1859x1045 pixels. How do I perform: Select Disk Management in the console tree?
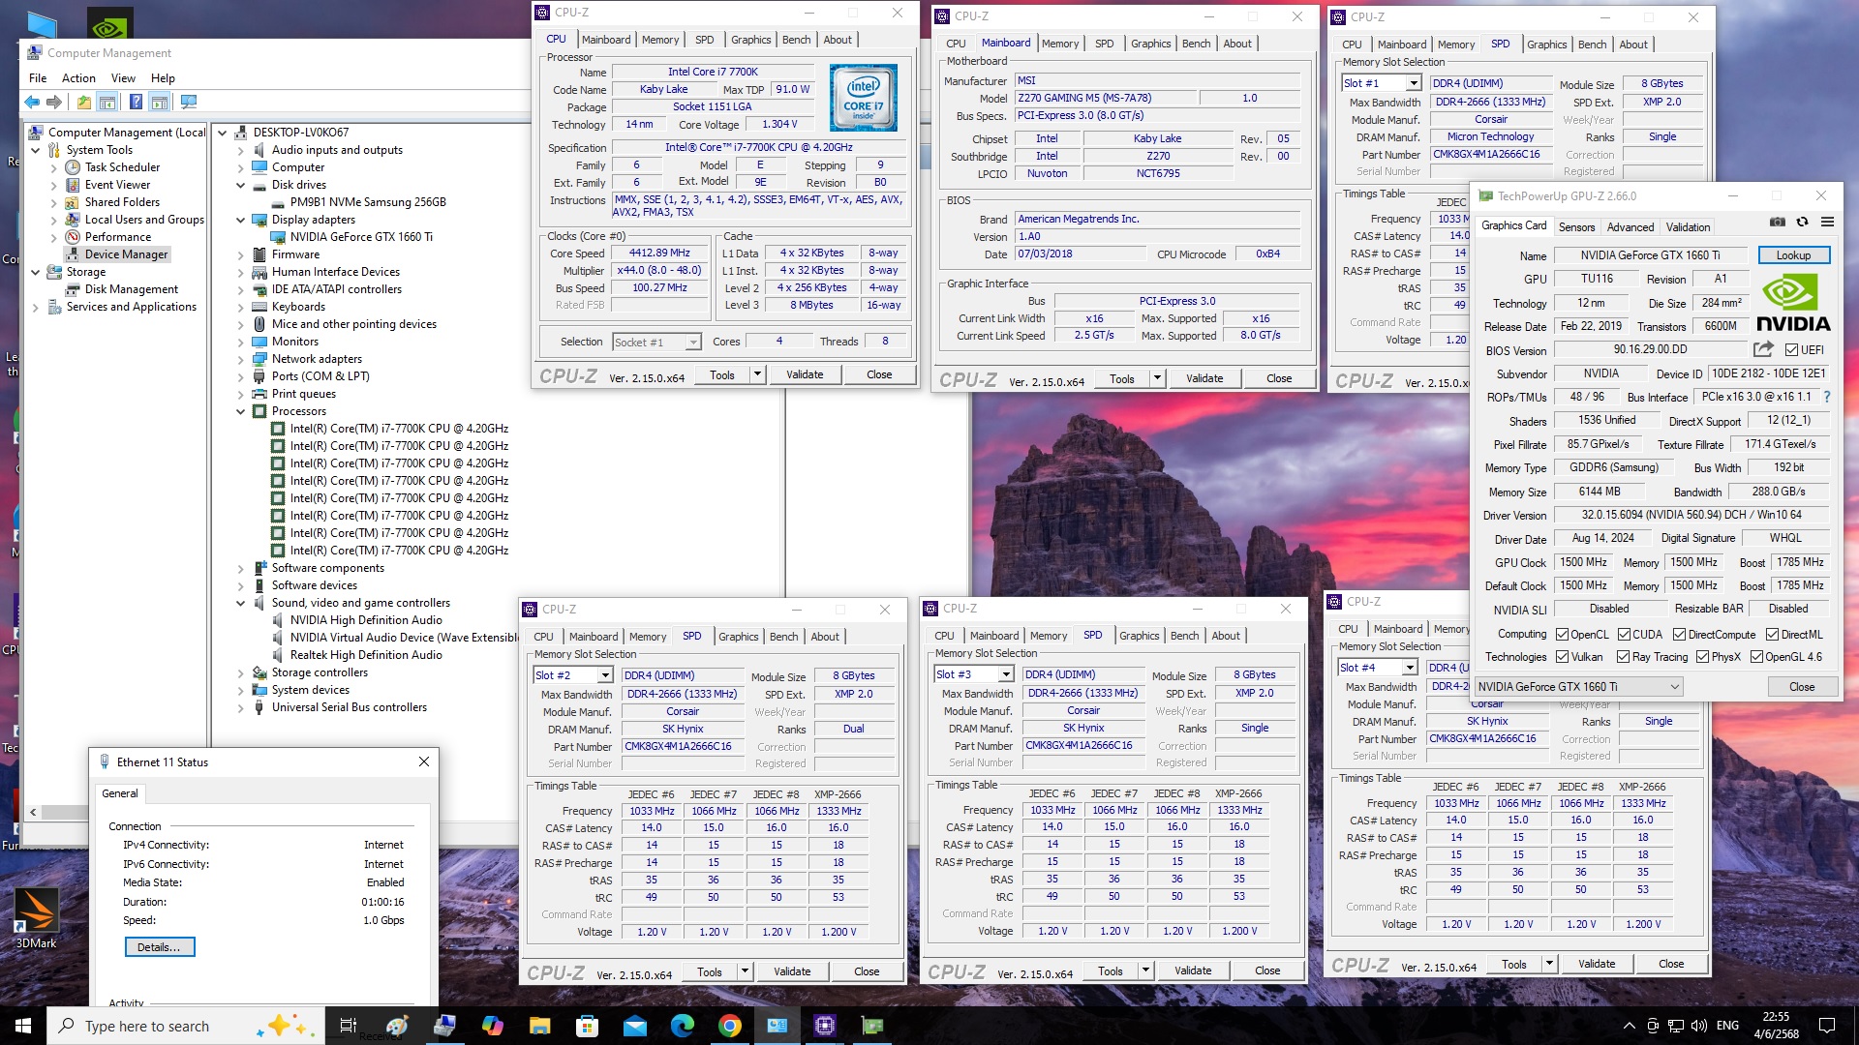pos(131,289)
